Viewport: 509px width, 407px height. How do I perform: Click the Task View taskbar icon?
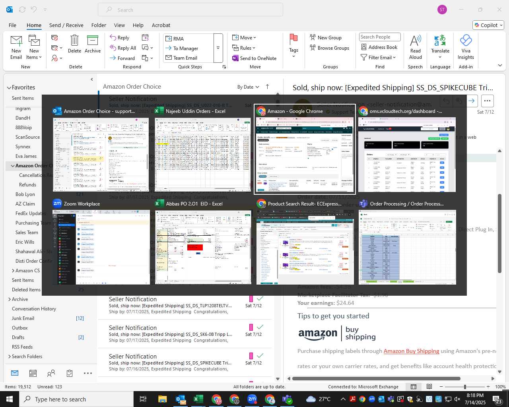click(143, 399)
